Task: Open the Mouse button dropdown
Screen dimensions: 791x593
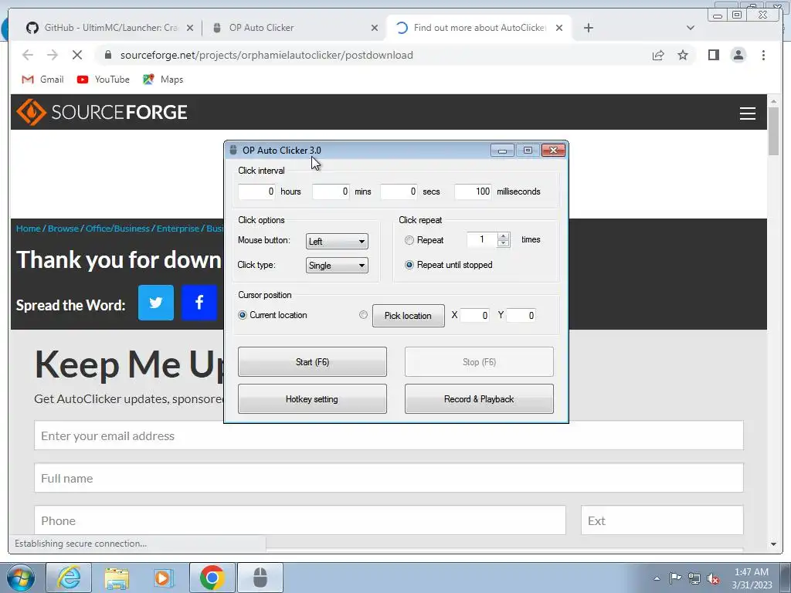Action: [337, 242]
